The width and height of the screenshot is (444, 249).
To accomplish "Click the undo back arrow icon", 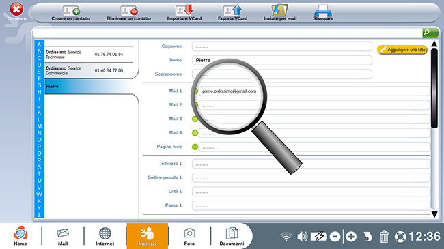I will (367, 237).
